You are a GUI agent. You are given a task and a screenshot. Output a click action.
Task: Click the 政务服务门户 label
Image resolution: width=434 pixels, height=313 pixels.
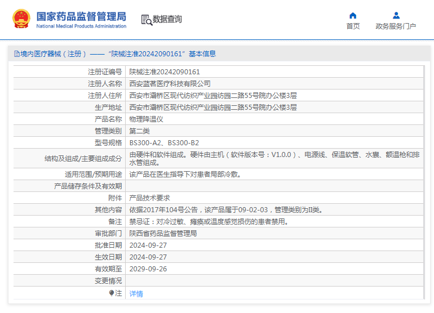pyautogui.click(x=396, y=26)
